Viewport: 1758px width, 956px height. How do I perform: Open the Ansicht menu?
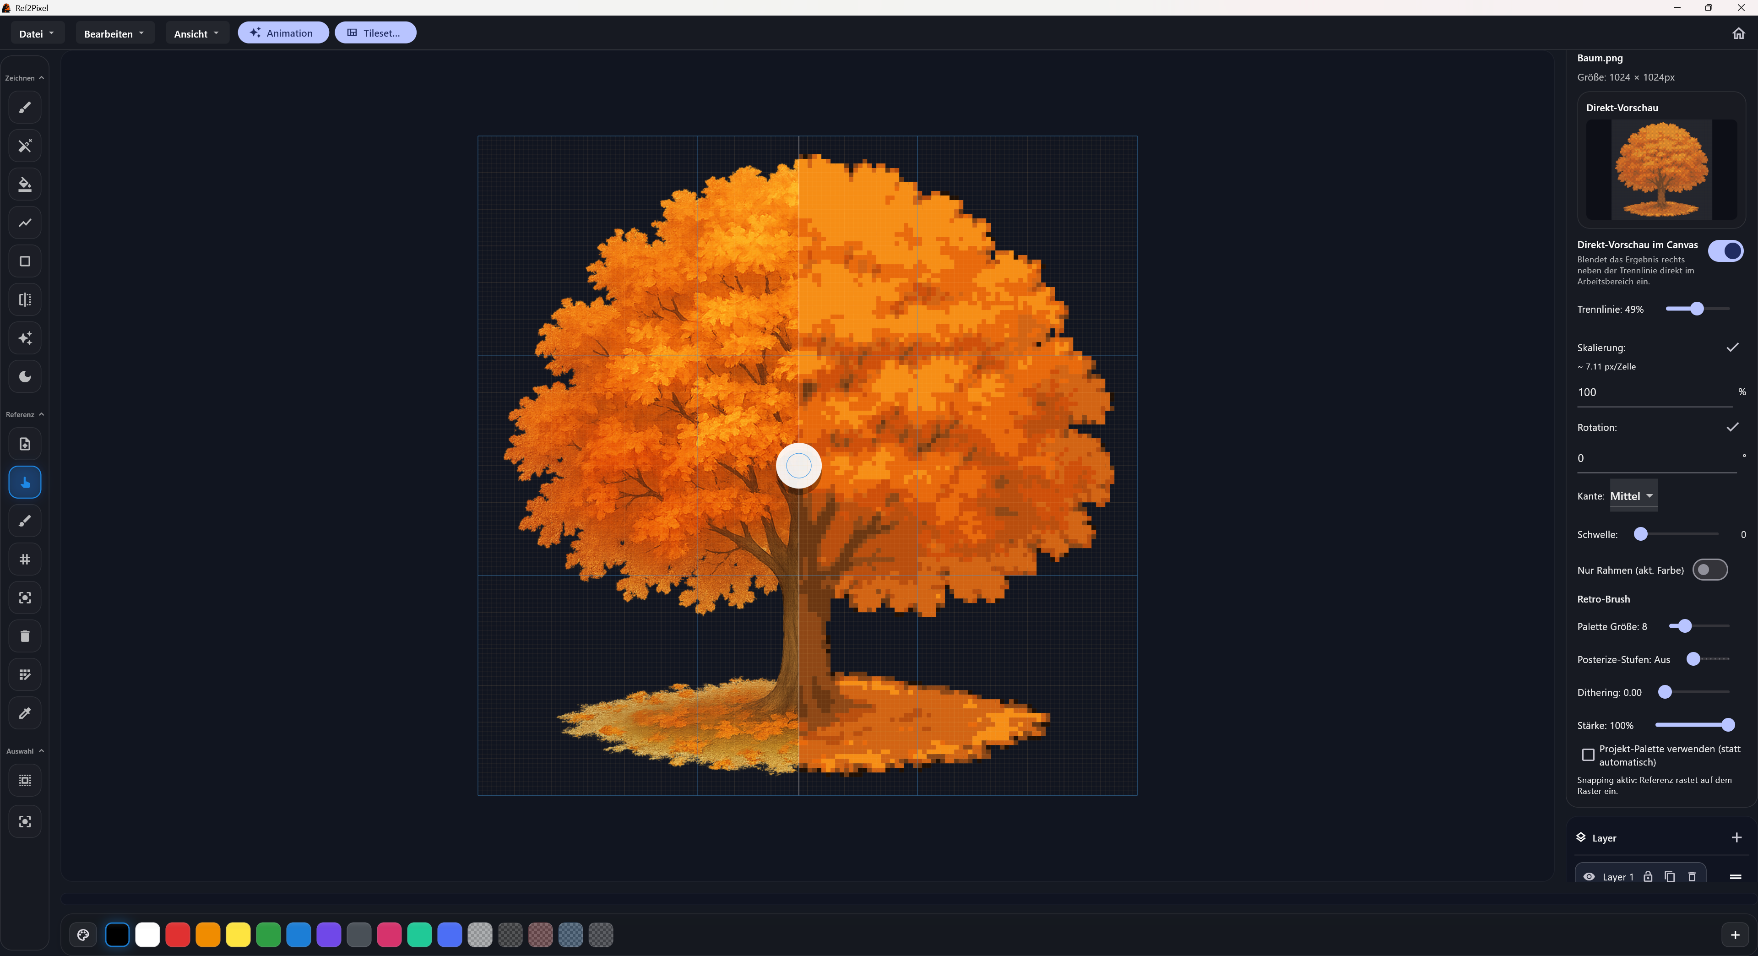[196, 33]
